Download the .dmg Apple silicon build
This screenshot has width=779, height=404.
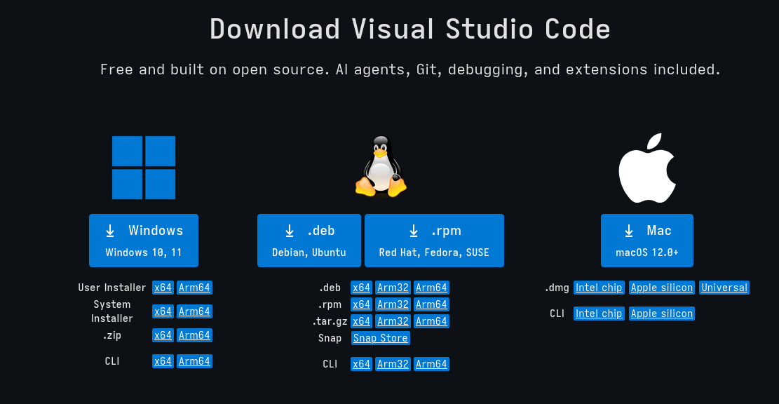662,288
